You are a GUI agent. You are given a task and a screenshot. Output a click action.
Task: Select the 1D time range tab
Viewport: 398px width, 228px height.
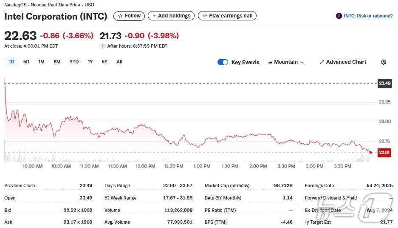(11, 62)
